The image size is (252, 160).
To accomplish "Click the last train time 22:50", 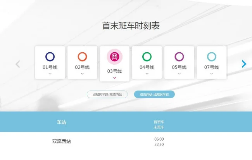I will 159,145.
